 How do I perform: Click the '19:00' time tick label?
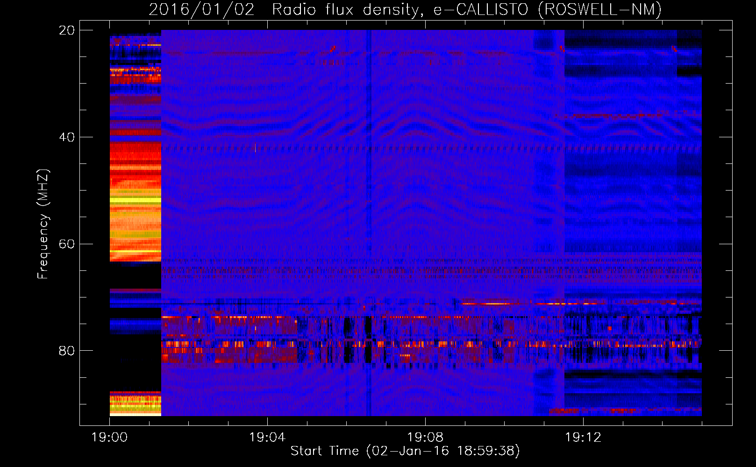(109, 438)
